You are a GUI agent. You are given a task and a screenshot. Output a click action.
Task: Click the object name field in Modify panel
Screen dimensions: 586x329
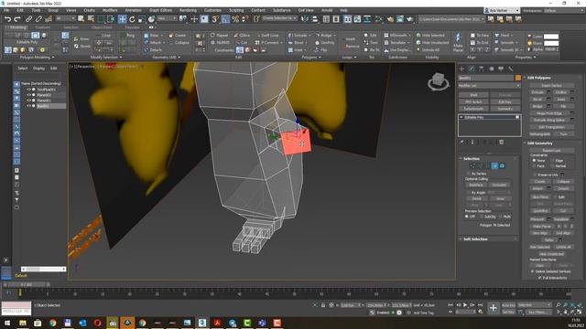pos(486,78)
